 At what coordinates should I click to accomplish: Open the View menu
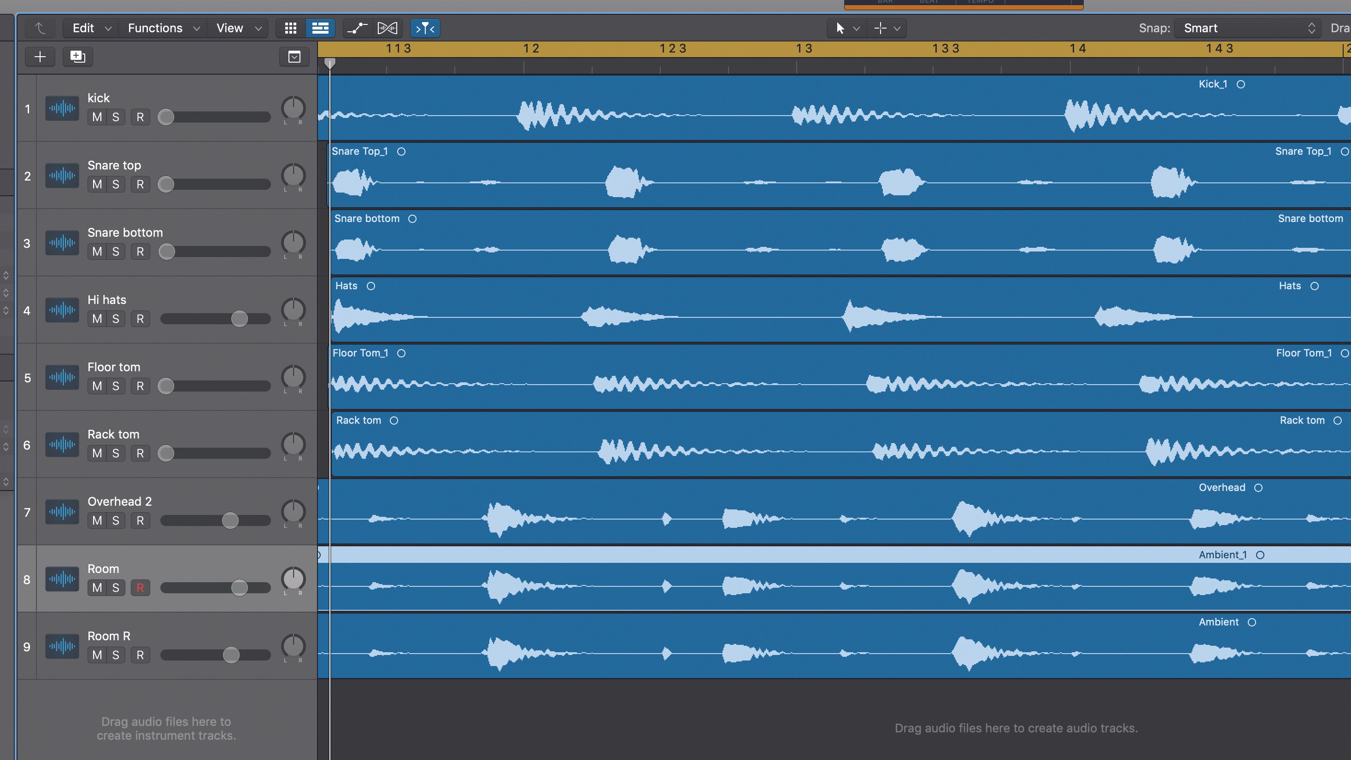tap(238, 28)
